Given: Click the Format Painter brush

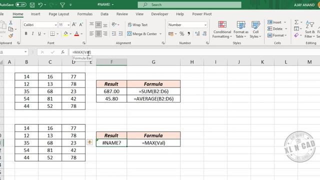Looking at the screenshot, I should pos(10,36).
